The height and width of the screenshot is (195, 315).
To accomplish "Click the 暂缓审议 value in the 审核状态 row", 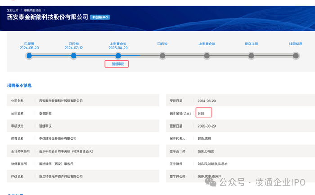I will click(45, 126).
